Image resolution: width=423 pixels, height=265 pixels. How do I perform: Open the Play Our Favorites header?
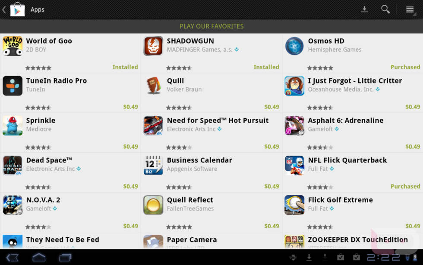click(x=211, y=26)
